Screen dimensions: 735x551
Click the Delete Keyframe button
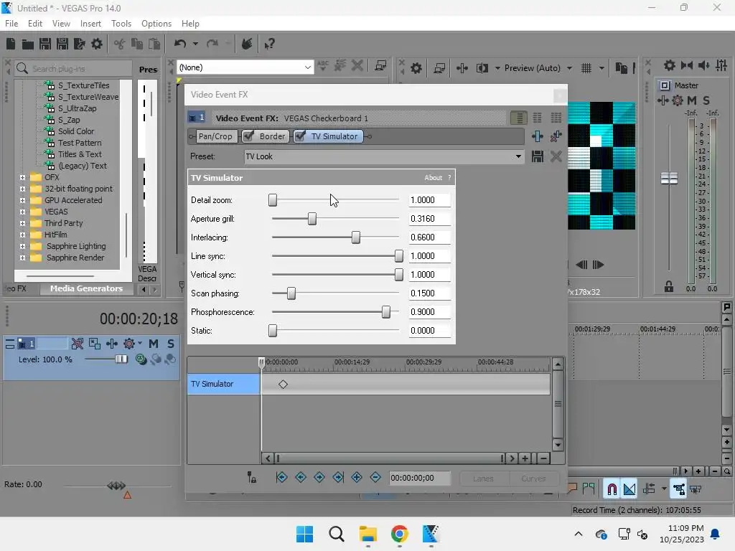pyautogui.click(x=375, y=477)
